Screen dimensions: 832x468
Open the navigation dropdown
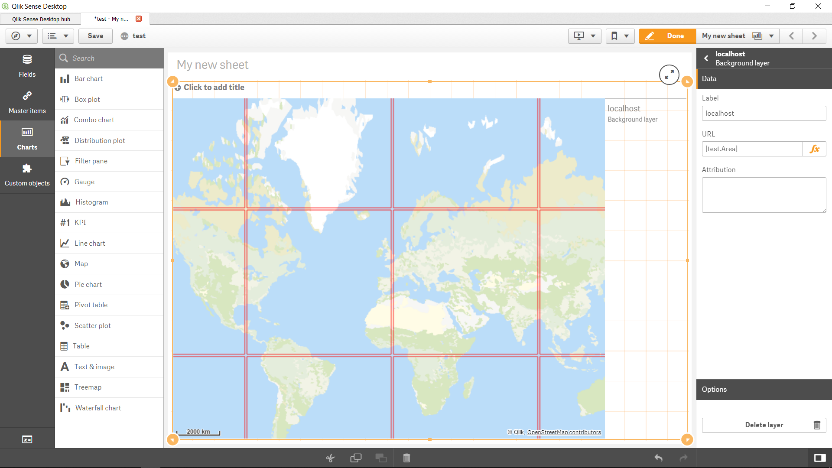coord(21,36)
